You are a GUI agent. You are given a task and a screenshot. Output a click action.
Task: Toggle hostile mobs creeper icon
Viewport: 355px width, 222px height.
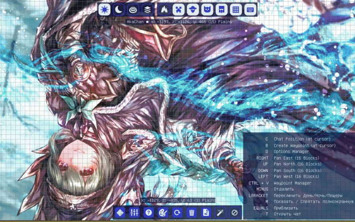tap(178, 9)
